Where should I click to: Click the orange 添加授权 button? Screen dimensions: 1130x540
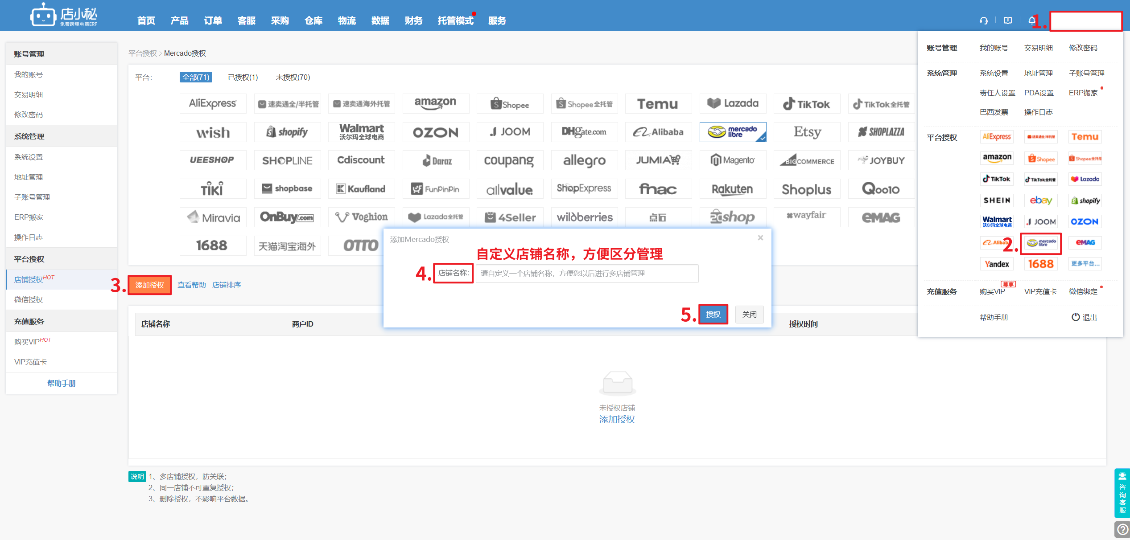(150, 285)
